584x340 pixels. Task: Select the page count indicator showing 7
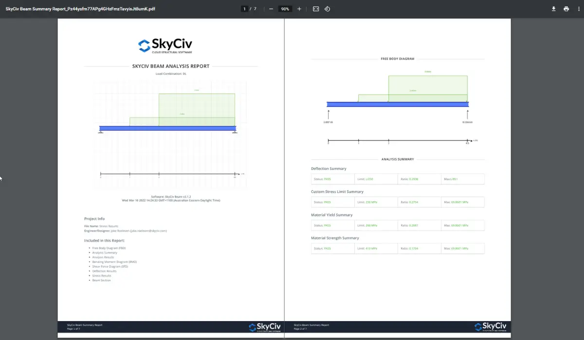(254, 8)
